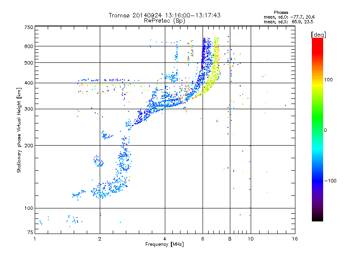347x260 pixels.
Task: Click the y-axis tick label '75'
Action: tap(30, 232)
